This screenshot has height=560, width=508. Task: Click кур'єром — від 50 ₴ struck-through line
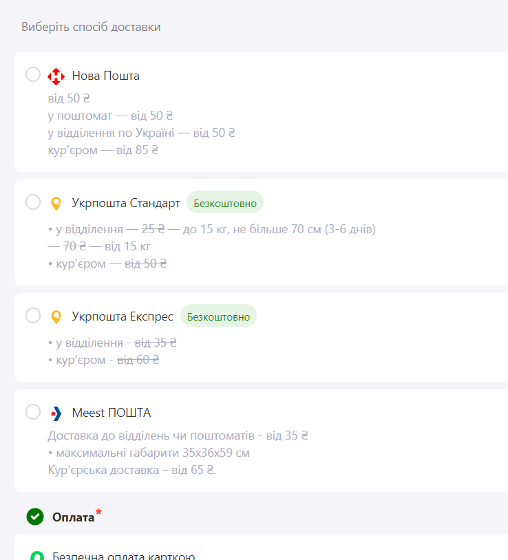click(x=107, y=263)
